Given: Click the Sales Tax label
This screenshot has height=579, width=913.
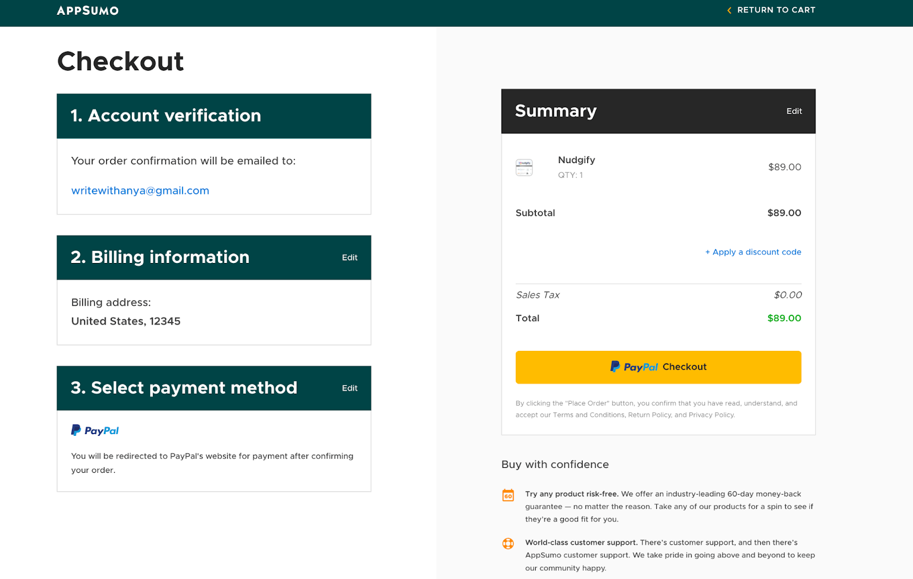Looking at the screenshot, I should tap(538, 295).
